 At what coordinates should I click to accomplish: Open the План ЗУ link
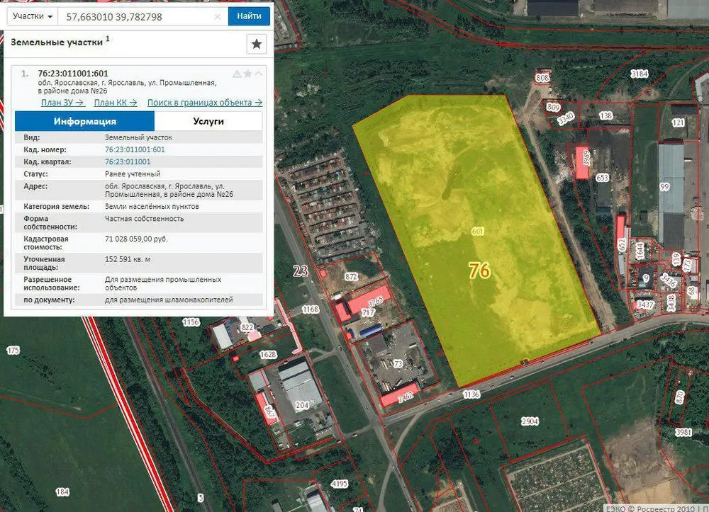[x=63, y=103]
